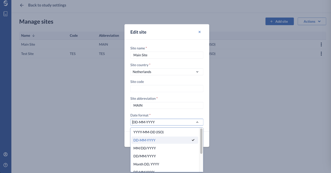Click the Castor logo icon in sidebar
Viewport: 331px width, 173px height.
tap(6, 3)
